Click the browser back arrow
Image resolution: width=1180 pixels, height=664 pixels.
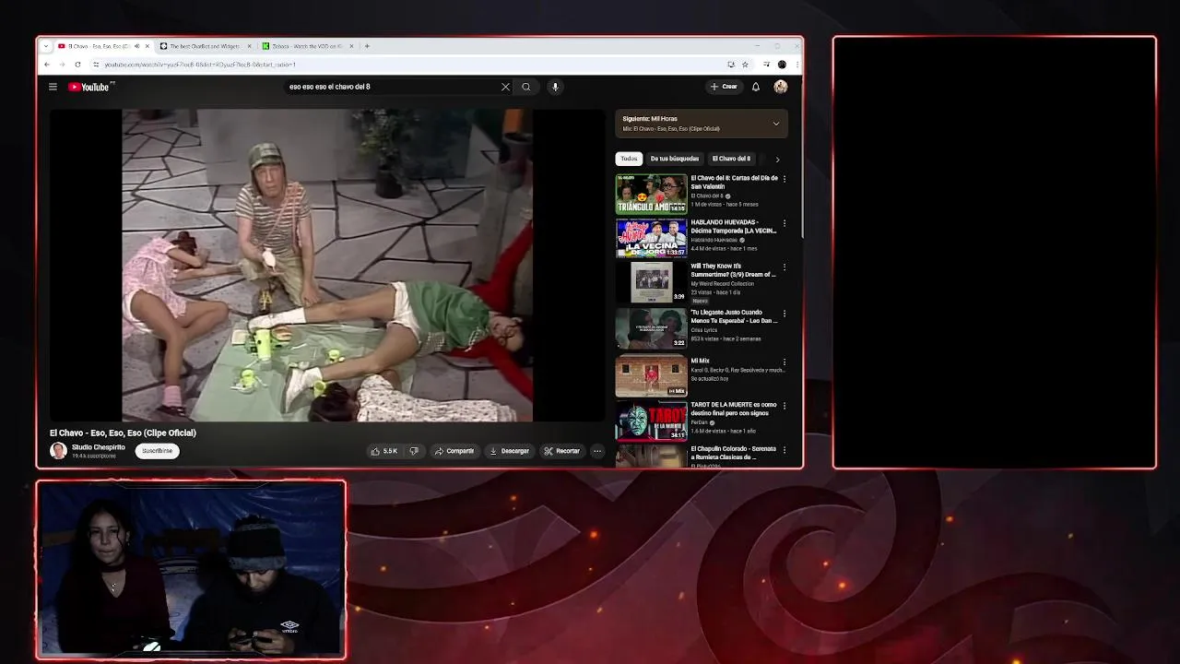point(47,65)
